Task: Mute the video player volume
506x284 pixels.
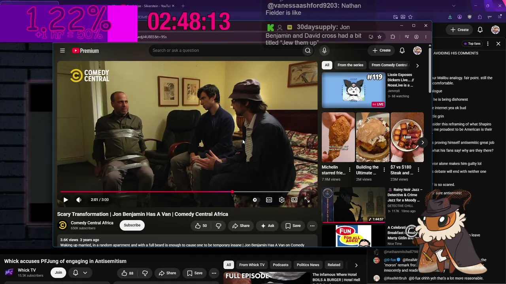Action: [x=79, y=200]
